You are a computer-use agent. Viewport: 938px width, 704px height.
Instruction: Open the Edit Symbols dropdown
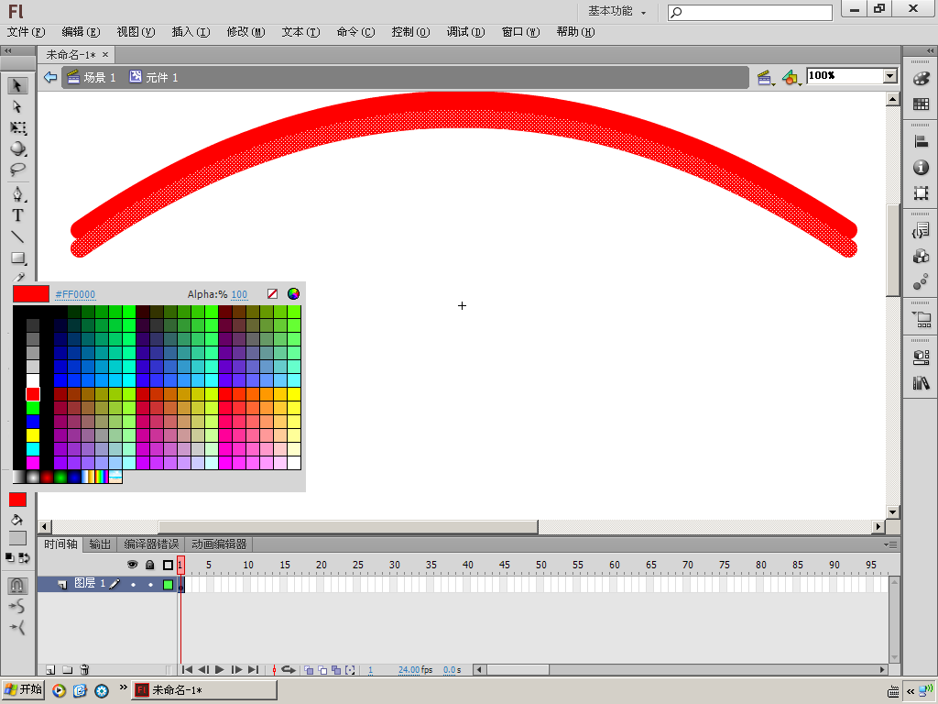pyautogui.click(x=792, y=77)
